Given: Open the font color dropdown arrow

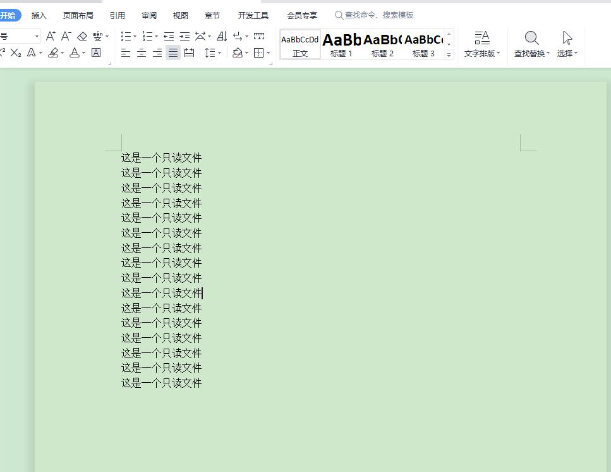Looking at the screenshot, I should (x=84, y=53).
